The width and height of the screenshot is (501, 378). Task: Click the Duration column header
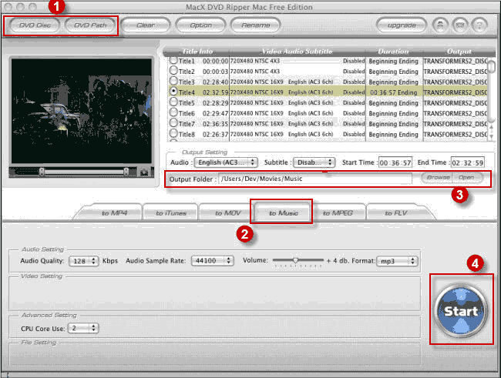(x=393, y=52)
